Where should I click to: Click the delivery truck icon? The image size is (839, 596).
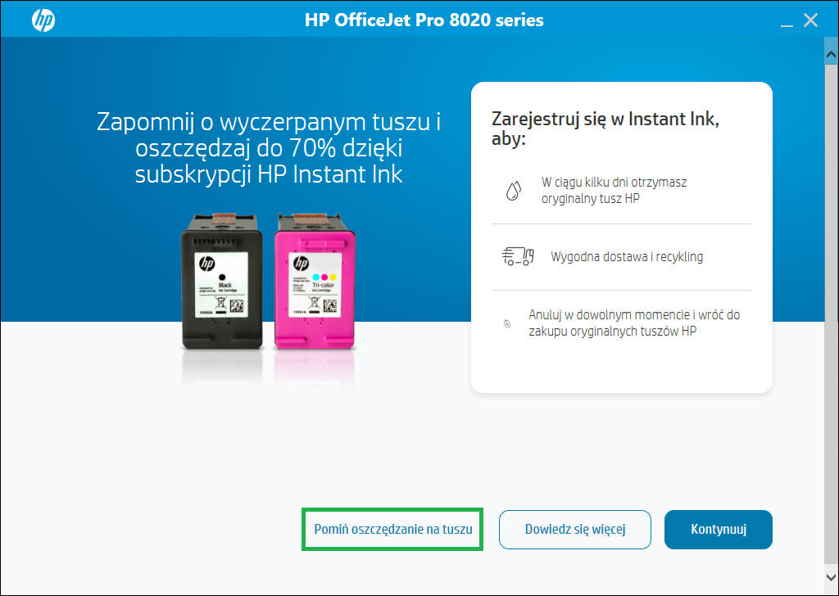(x=518, y=256)
